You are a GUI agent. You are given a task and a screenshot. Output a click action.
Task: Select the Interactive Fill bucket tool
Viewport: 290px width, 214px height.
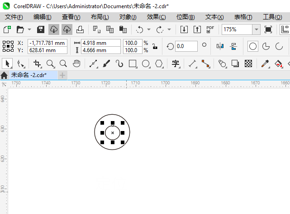click(x=279, y=64)
